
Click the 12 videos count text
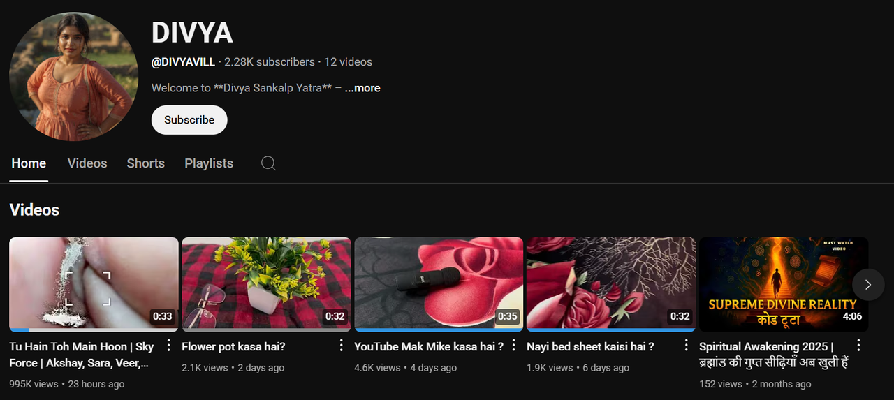[x=348, y=62]
